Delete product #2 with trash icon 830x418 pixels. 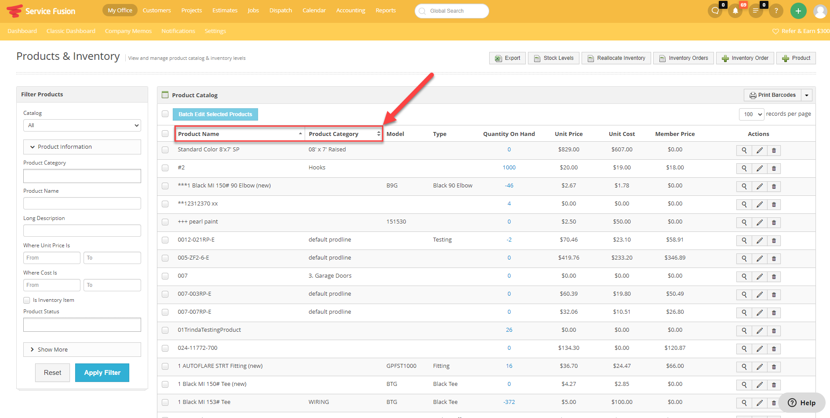(x=774, y=169)
